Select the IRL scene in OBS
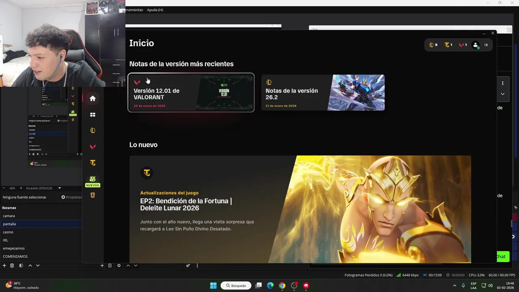The width and height of the screenshot is (519, 292). [x=41, y=240]
